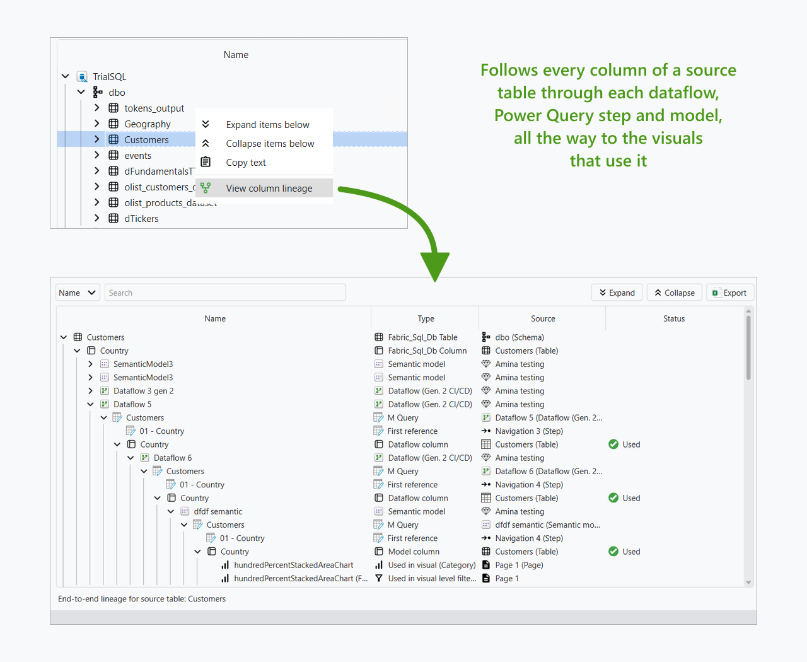This screenshot has width=807, height=662.
Task: Click the Expand items below double-chevron icon
Action: 206,124
